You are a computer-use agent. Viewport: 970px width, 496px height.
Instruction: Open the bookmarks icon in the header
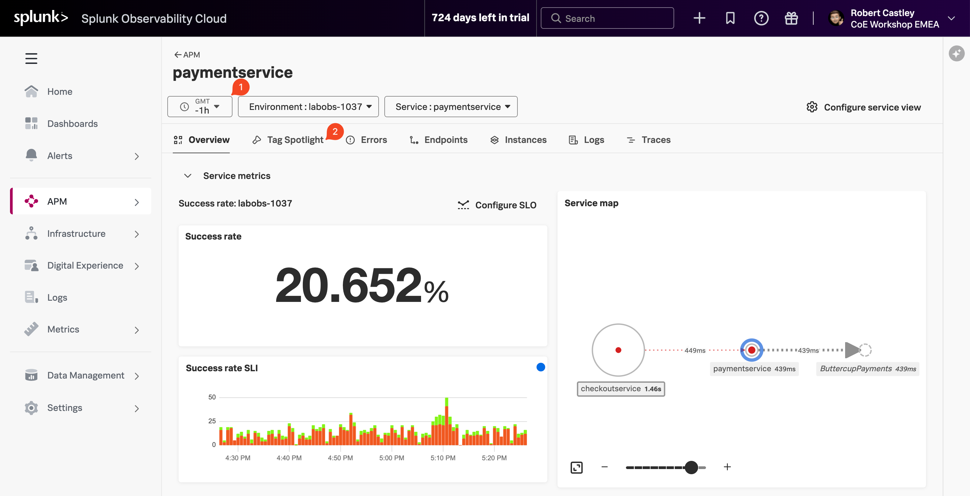click(730, 18)
